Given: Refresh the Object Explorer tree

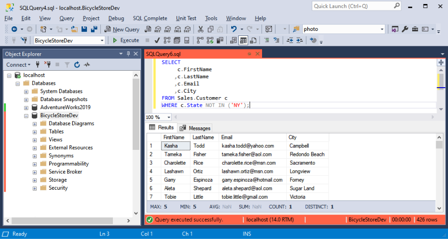Looking at the screenshot, I should click(77, 65).
